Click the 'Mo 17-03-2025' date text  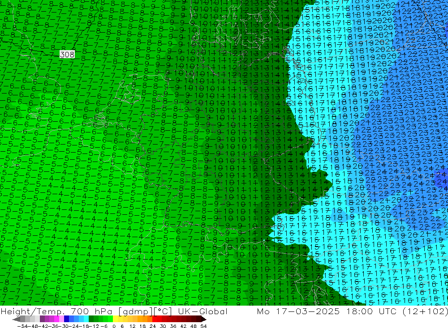pos(298,311)
